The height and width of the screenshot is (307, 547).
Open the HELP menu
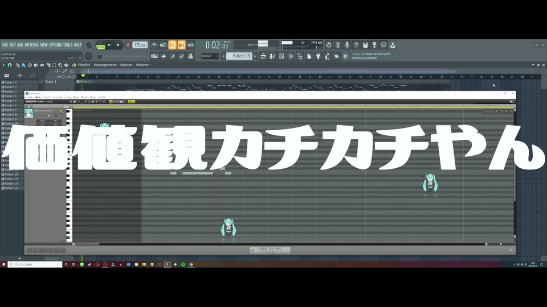point(77,45)
